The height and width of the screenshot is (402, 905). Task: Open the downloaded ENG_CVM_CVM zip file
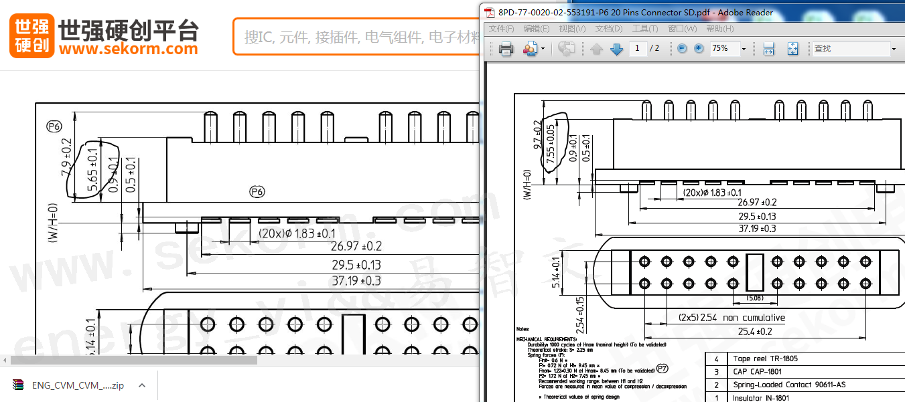point(78,385)
